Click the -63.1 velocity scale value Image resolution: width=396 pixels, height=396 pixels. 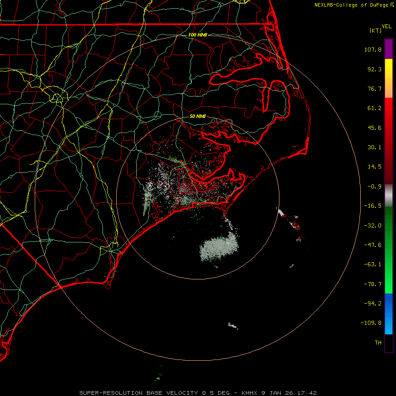pyautogui.click(x=373, y=264)
